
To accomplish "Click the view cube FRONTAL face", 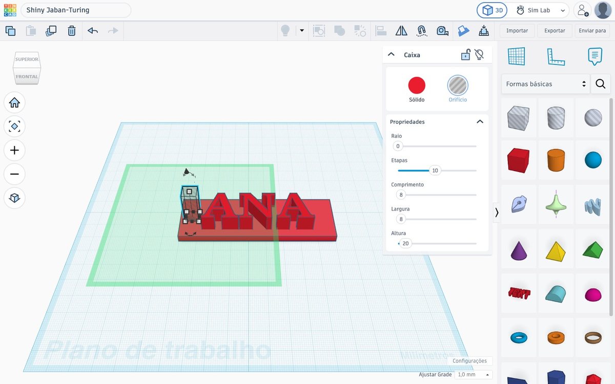I will pyautogui.click(x=27, y=76).
